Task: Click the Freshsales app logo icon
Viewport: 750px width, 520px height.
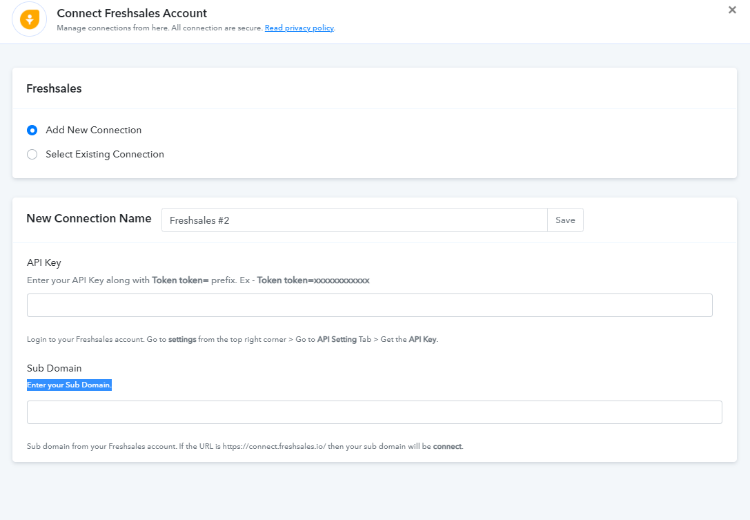Action: tap(29, 19)
